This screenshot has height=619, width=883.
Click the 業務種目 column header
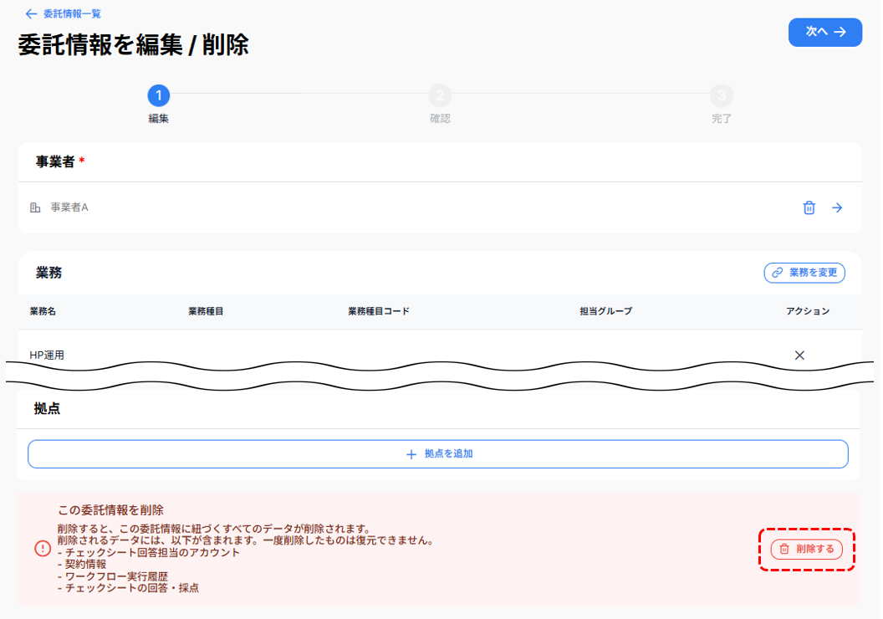206,311
